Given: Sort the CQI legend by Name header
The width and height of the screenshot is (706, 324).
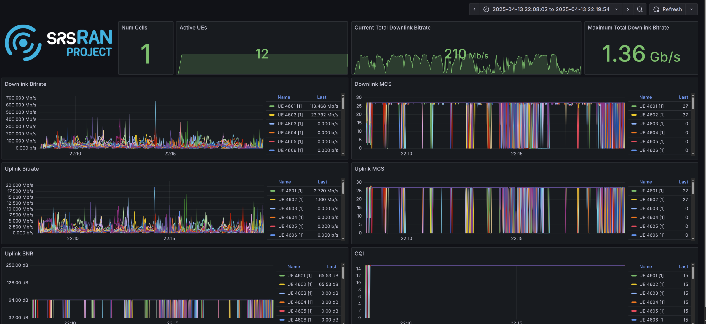Looking at the screenshot, I should (645, 267).
